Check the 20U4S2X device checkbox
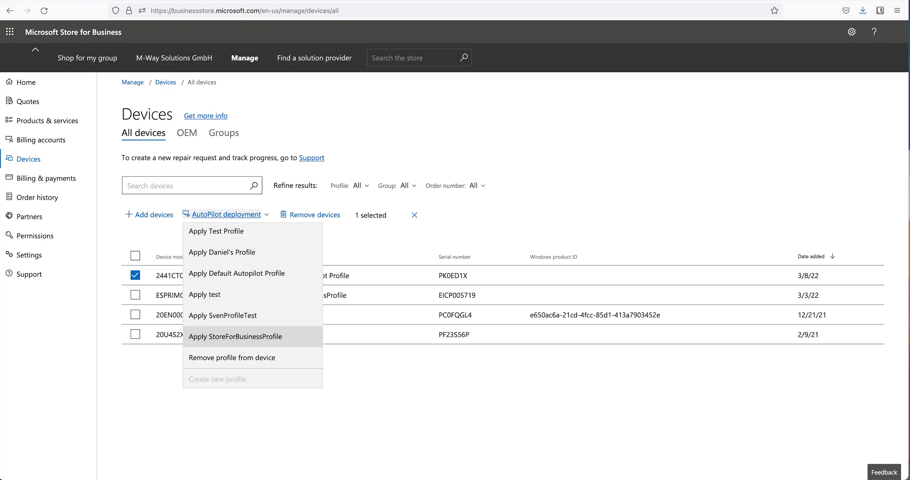 (135, 334)
